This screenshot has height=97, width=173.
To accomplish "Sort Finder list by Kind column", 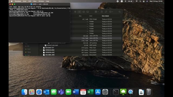I will tap(91, 16).
